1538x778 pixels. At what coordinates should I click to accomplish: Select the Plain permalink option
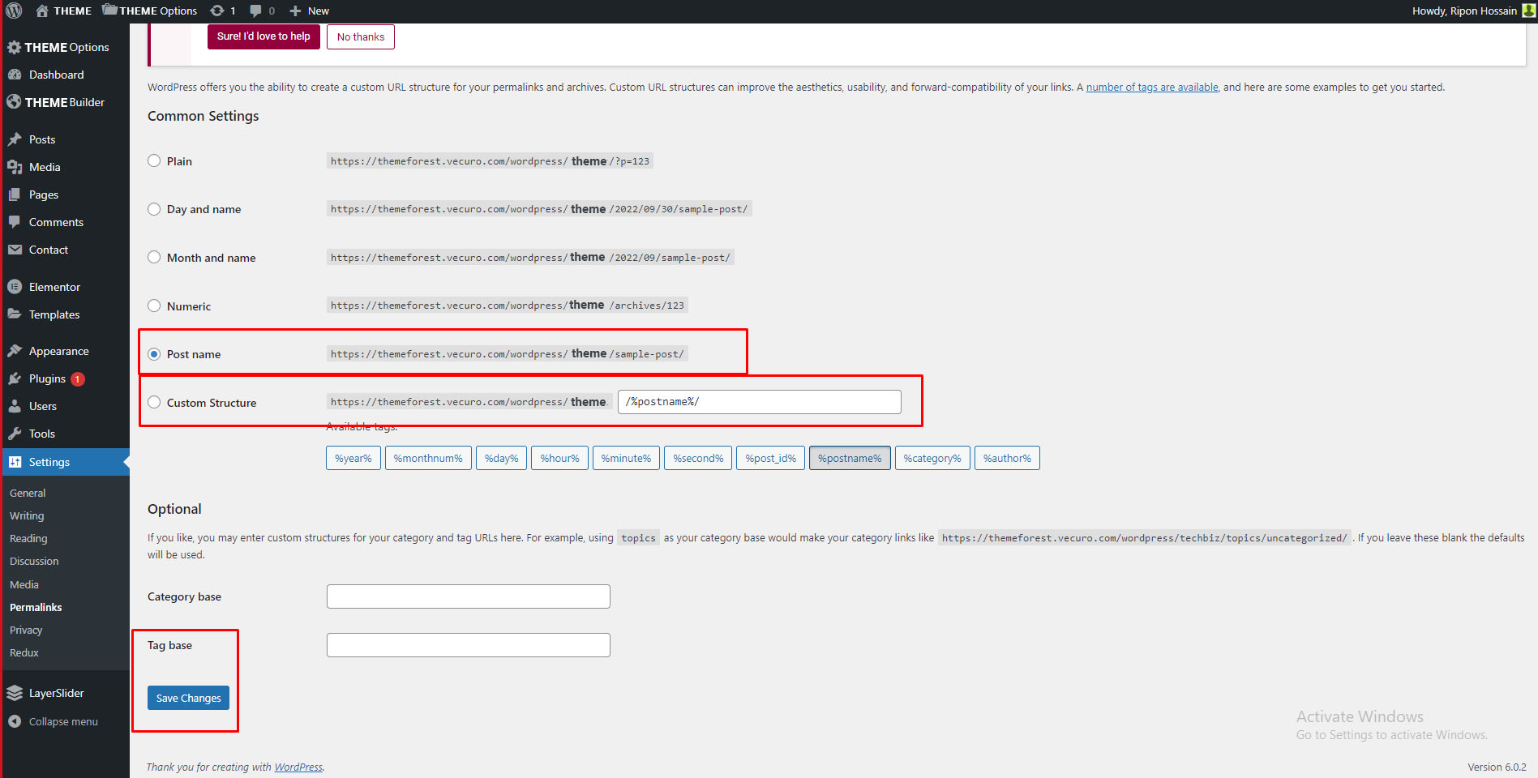point(154,160)
